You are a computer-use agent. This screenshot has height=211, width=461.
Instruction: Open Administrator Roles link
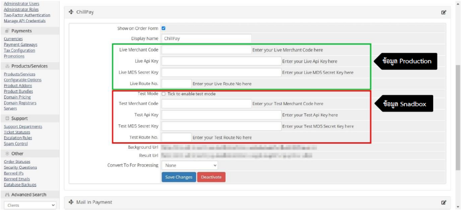tap(21, 9)
